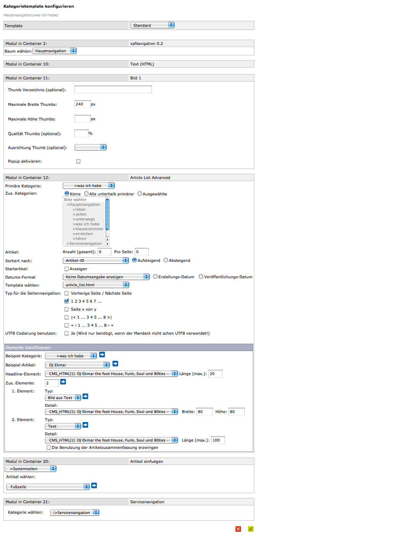Screen dimensions: 395x537
Task: Select Alle unterhalb primärer radio option
Action: point(86,194)
